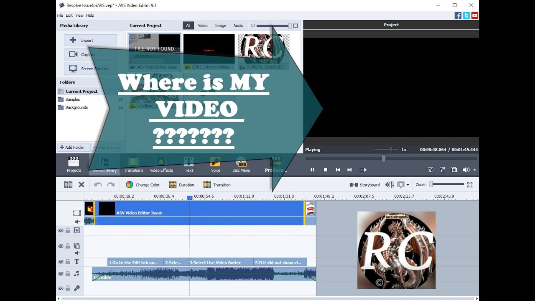
Task: Select the Current Project folder
Action: (x=90, y=91)
